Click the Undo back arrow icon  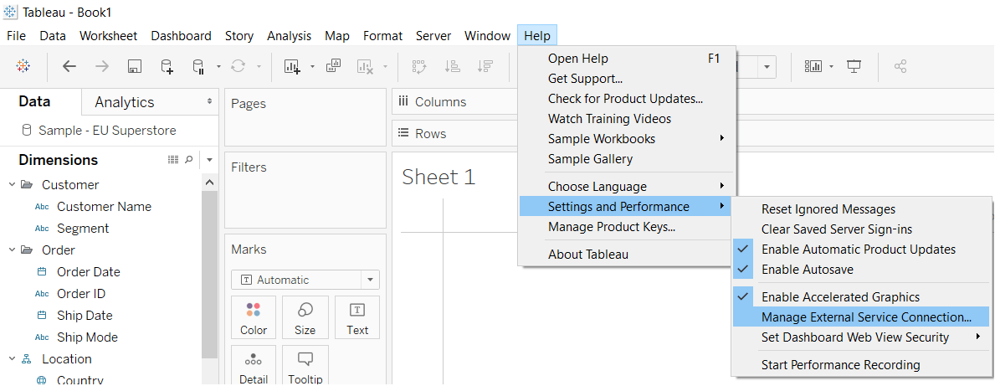pyautogui.click(x=69, y=66)
